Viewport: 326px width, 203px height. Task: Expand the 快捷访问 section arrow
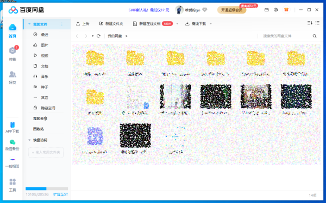29,140
